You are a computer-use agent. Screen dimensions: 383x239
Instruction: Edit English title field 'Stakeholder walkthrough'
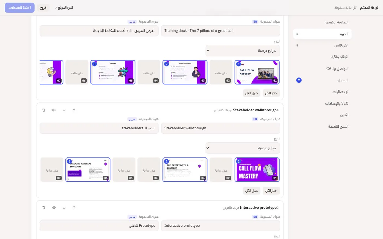[x=220, y=128]
